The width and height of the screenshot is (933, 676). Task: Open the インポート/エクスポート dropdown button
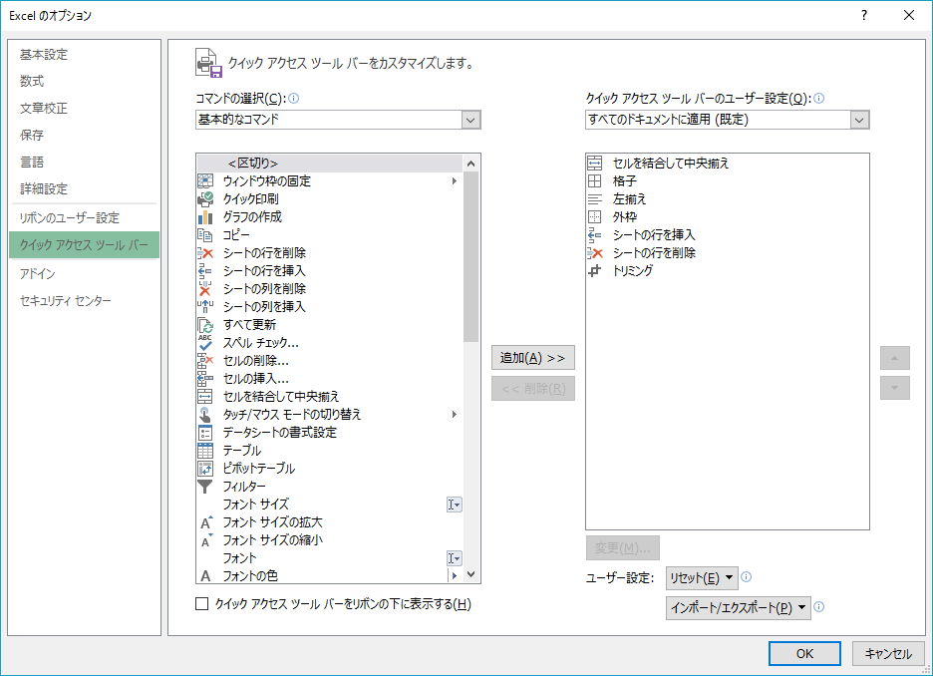point(738,608)
